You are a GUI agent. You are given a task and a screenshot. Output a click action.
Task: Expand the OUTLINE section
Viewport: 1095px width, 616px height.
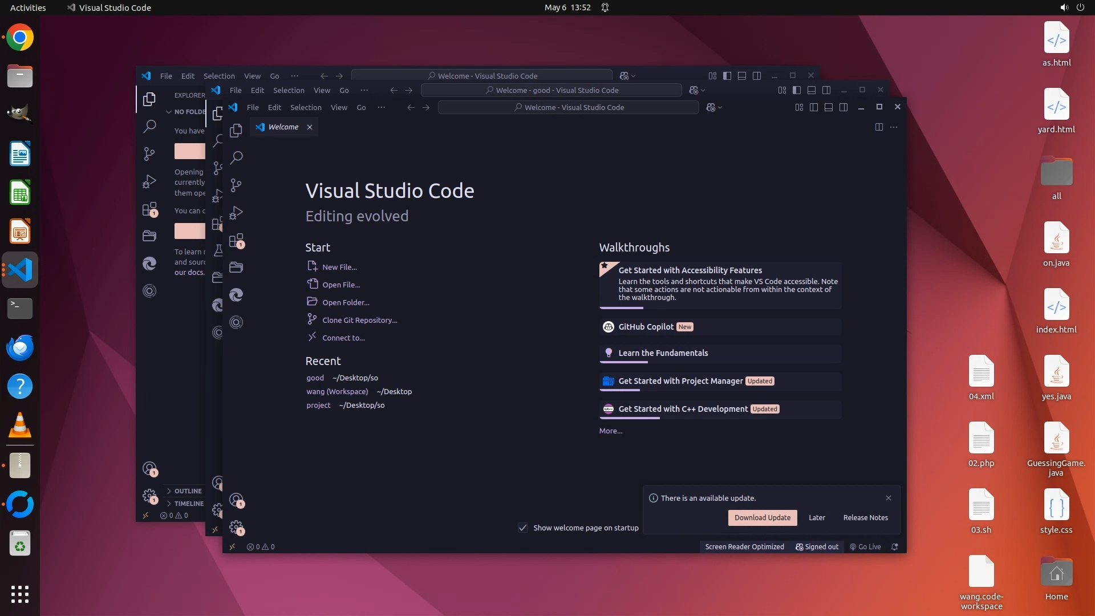188,491
